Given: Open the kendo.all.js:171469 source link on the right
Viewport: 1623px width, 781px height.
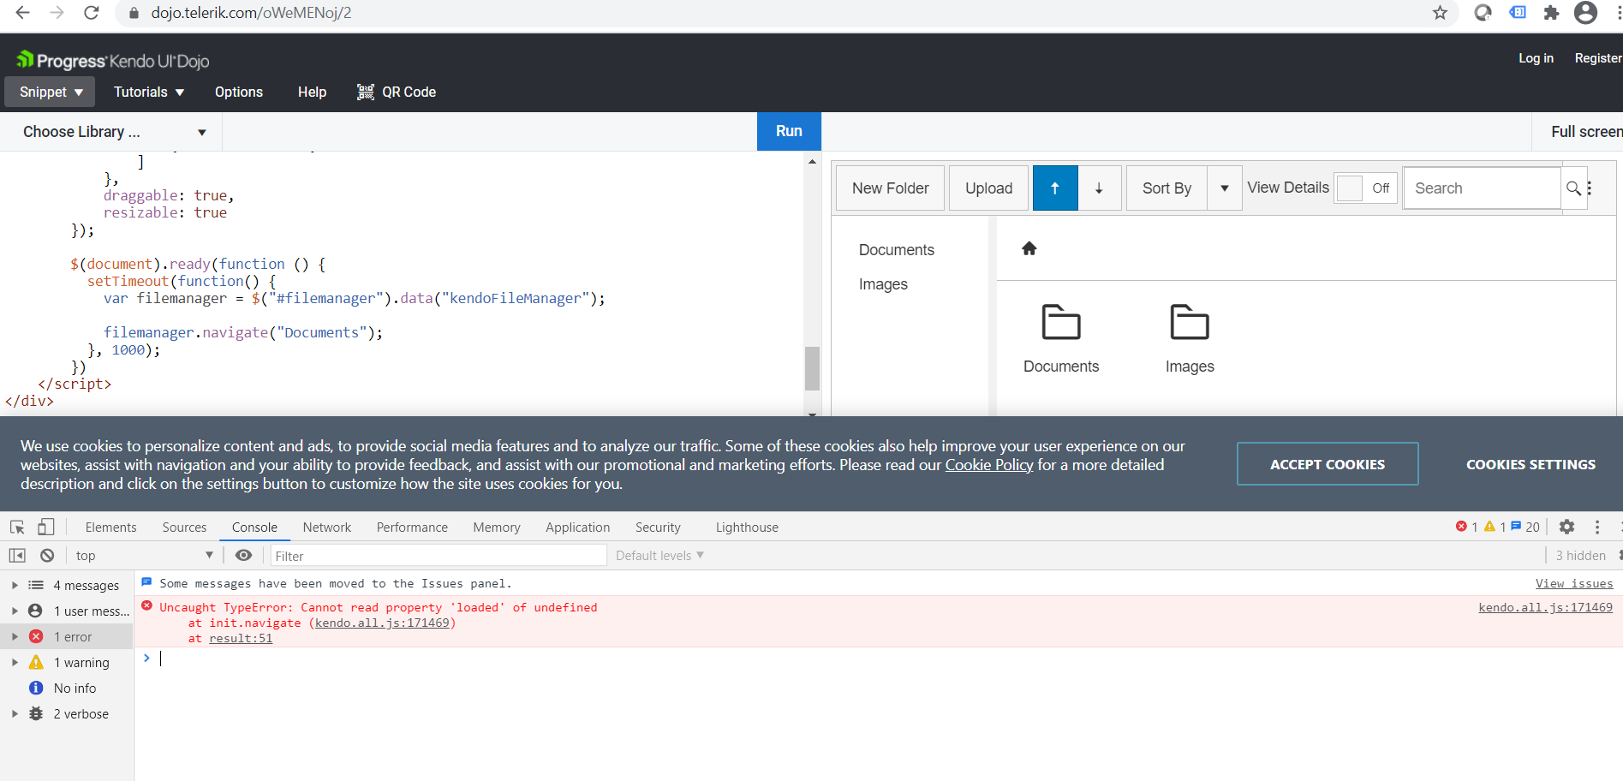Looking at the screenshot, I should (1545, 607).
